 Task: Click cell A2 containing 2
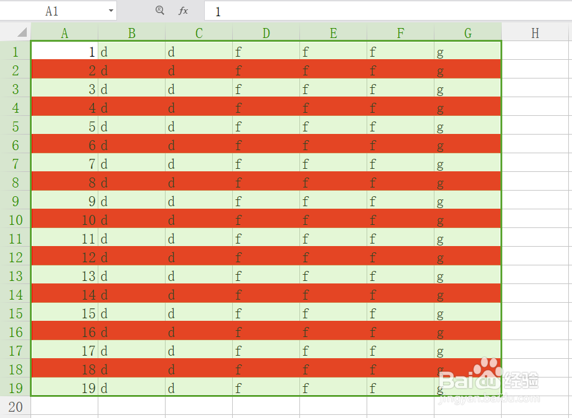[x=65, y=69]
